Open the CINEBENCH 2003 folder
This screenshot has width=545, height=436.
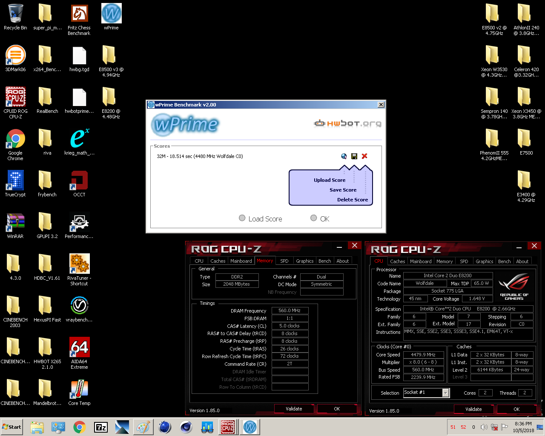[15, 311]
